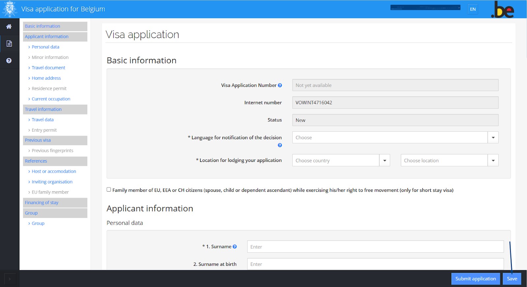Show help tooltip for Surname field
Viewport: 527px width, 287px height.
(x=235, y=247)
